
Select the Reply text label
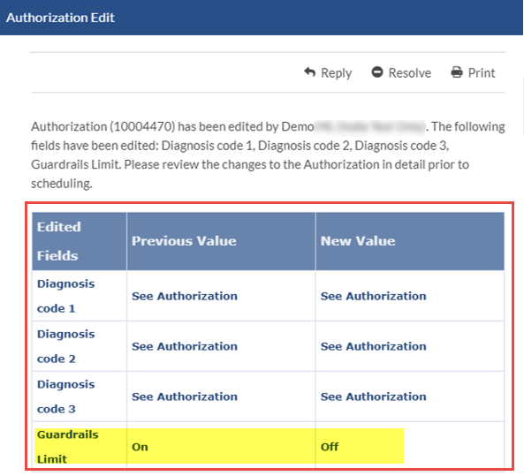[336, 72]
